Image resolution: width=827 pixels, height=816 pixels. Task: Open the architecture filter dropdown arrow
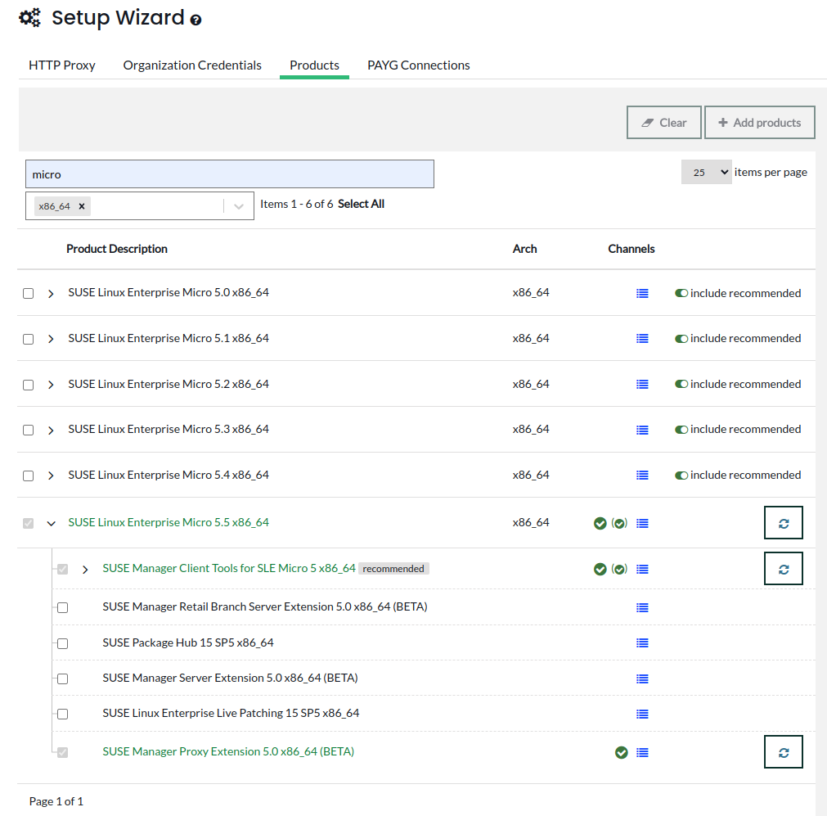tap(238, 206)
